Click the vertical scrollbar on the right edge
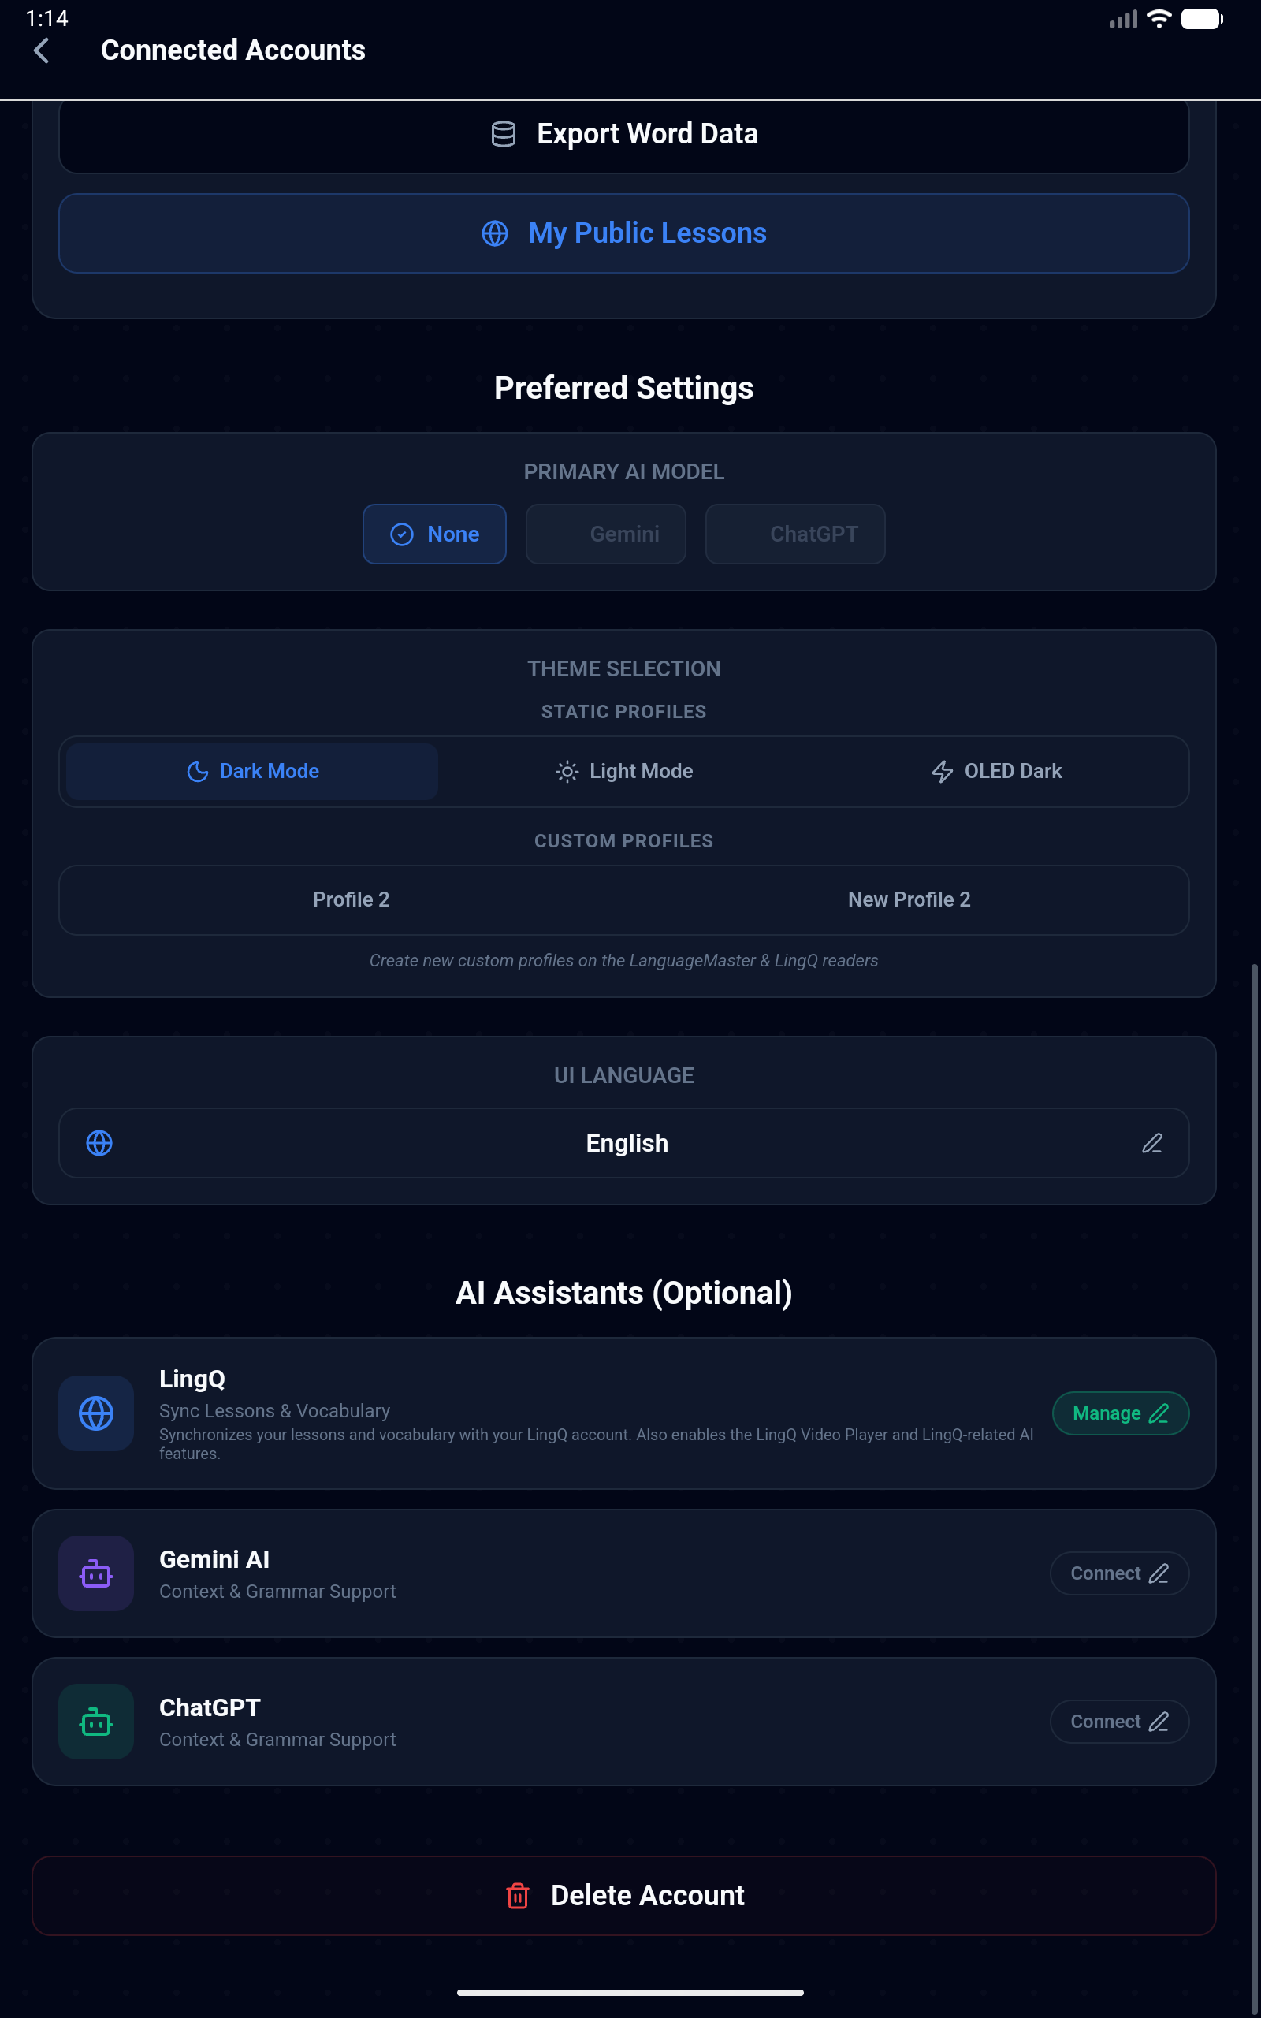The width and height of the screenshot is (1261, 2018). click(1253, 1417)
